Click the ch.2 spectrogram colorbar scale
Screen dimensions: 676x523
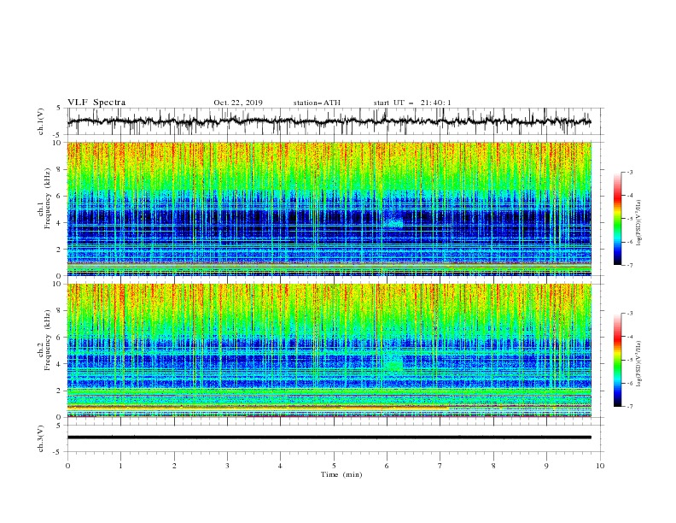coord(617,360)
